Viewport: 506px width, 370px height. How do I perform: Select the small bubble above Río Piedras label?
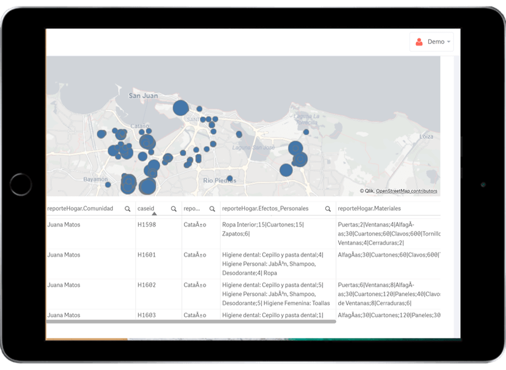[x=230, y=178]
